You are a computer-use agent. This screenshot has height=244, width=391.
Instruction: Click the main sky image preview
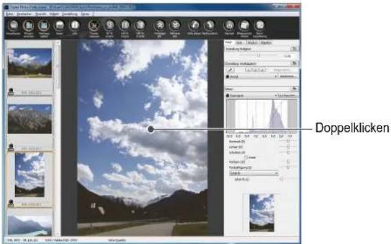(x=143, y=138)
